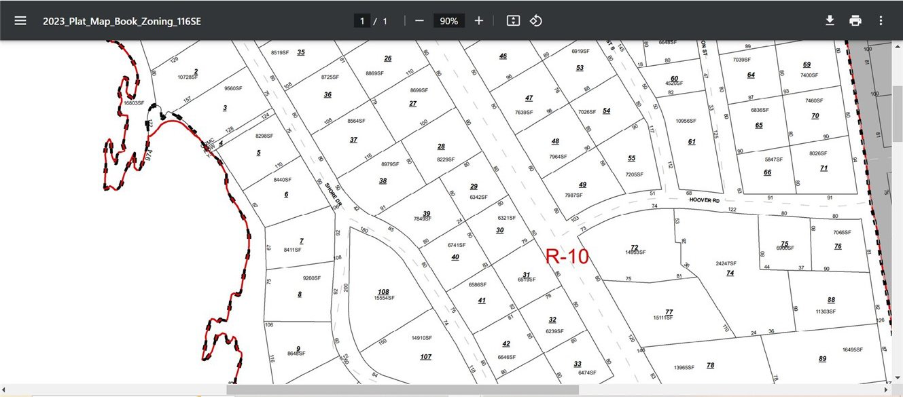Select lot 108 on the map
This screenshot has width=903, height=397.
383,292
